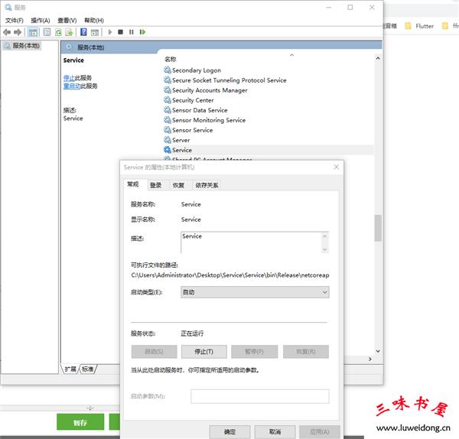Click the blue help icon in the toolbar
Screen dimensions: 459x439
tap(83, 32)
